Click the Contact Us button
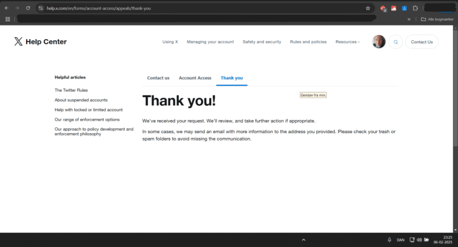This screenshot has height=247, width=458. coord(421,42)
